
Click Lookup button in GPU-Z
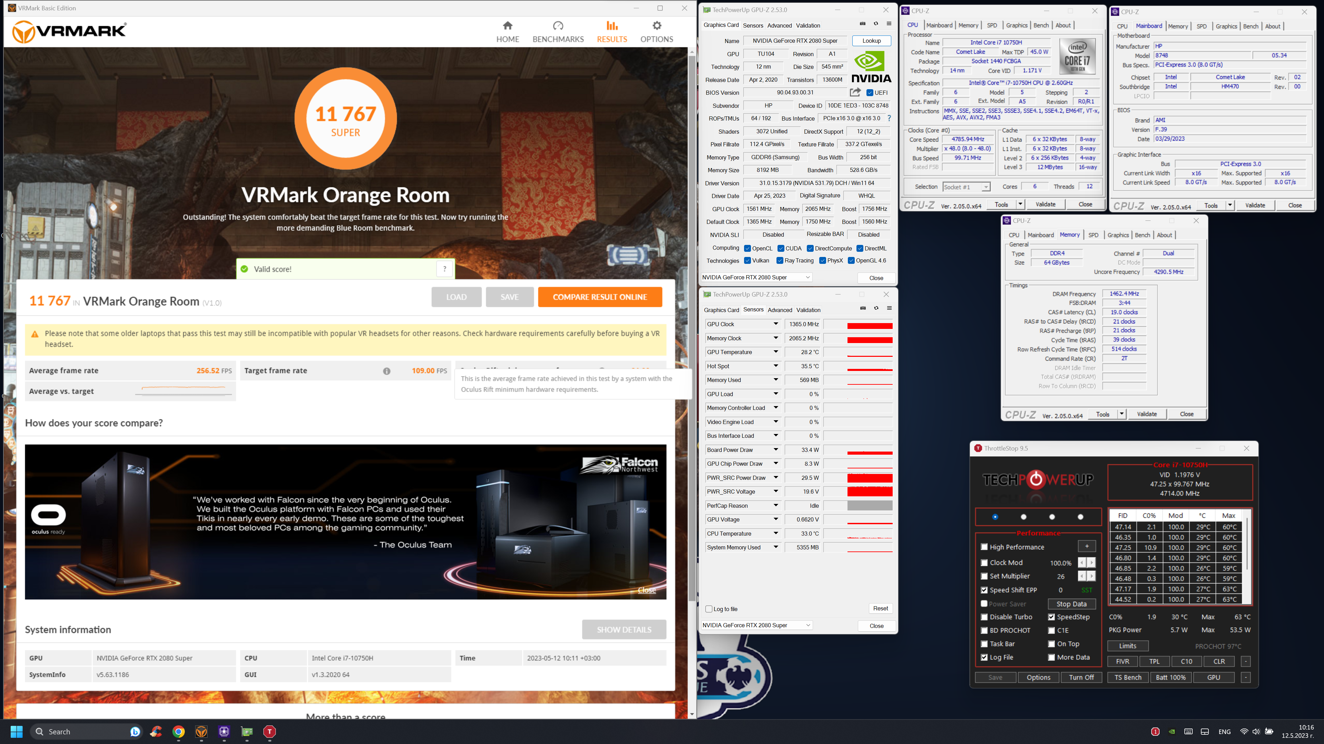point(872,41)
